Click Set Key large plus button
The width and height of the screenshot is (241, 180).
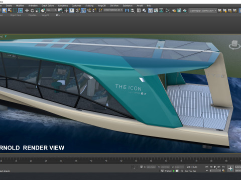tap(230, 168)
